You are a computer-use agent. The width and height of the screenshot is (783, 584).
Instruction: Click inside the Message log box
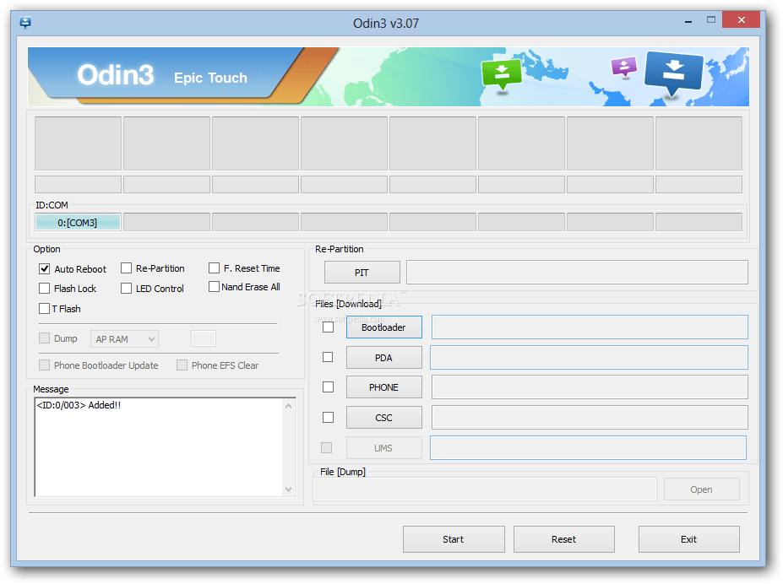pos(158,447)
